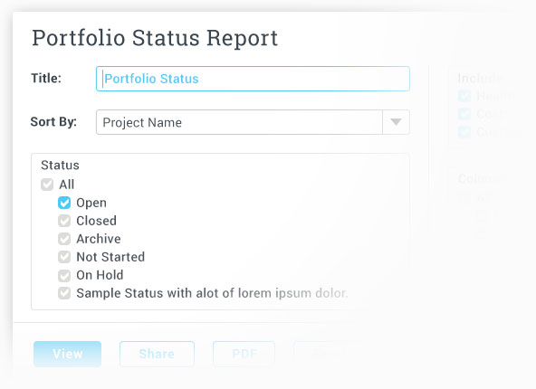Screen dimensions: 536x389
Task: Toggle the All status checkbox
Action: pos(47,185)
